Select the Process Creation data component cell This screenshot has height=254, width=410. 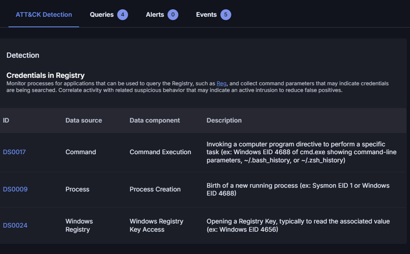click(155, 189)
